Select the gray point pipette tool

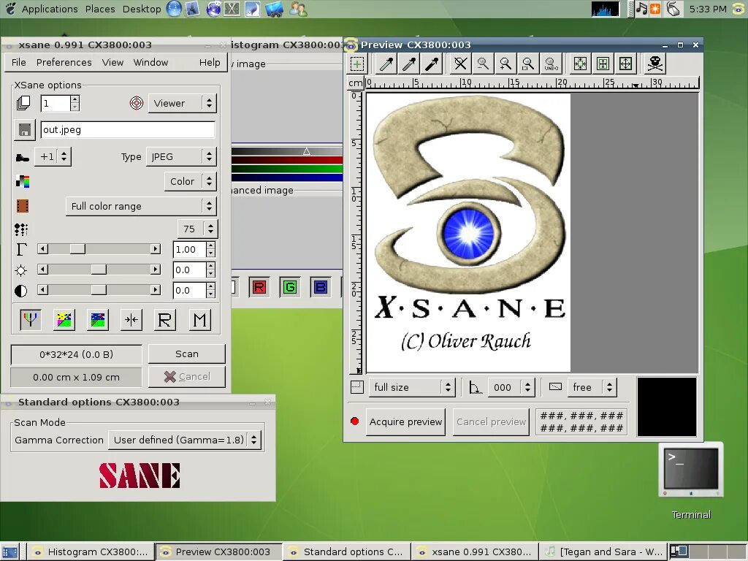409,64
